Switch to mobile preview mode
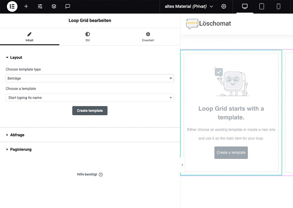The image size is (293, 208). pyautogui.click(x=279, y=6)
